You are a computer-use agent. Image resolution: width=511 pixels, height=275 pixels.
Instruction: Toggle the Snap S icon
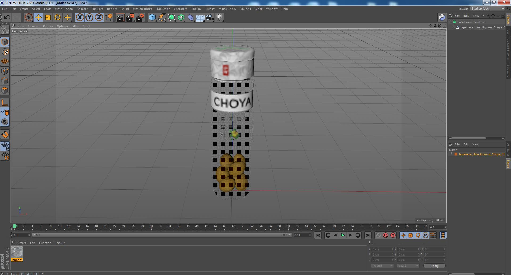[5, 122]
